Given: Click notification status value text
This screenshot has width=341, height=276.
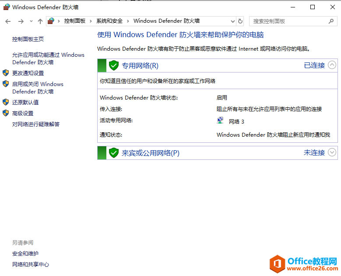Looking at the screenshot, I should click(x=273, y=135).
